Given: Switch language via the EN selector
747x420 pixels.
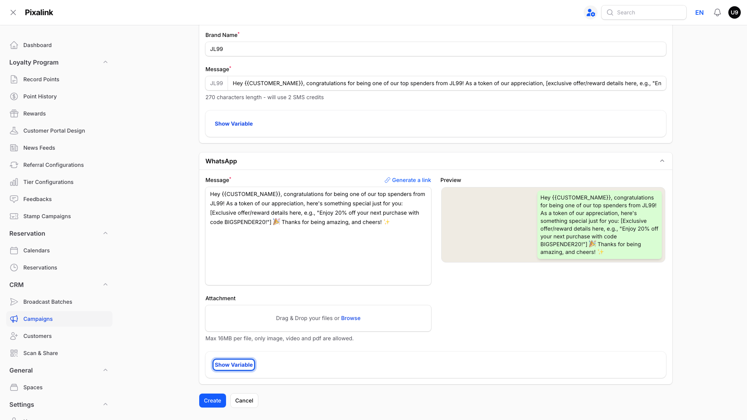Looking at the screenshot, I should click(700, 12).
